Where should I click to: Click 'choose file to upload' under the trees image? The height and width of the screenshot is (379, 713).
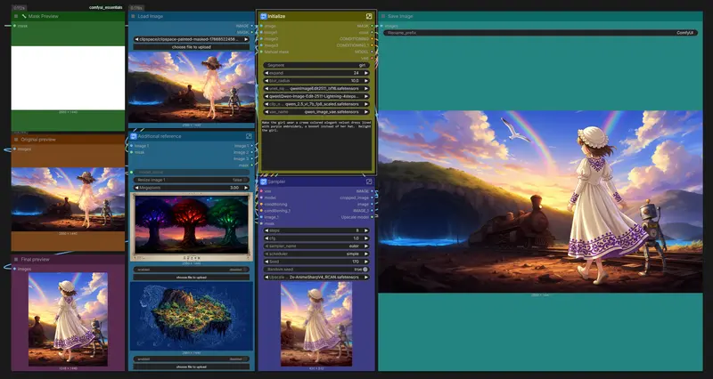[192, 277]
